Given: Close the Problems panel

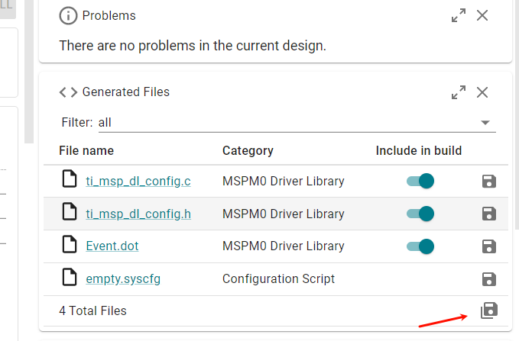Looking at the screenshot, I should (482, 15).
